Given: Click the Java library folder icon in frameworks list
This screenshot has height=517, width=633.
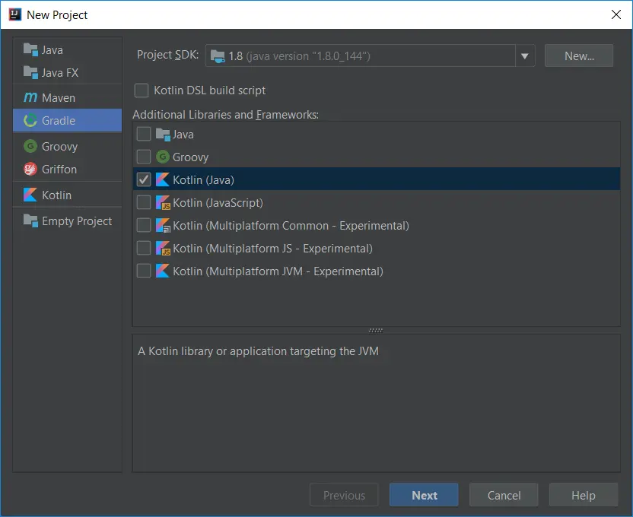Looking at the screenshot, I should [163, 135].
